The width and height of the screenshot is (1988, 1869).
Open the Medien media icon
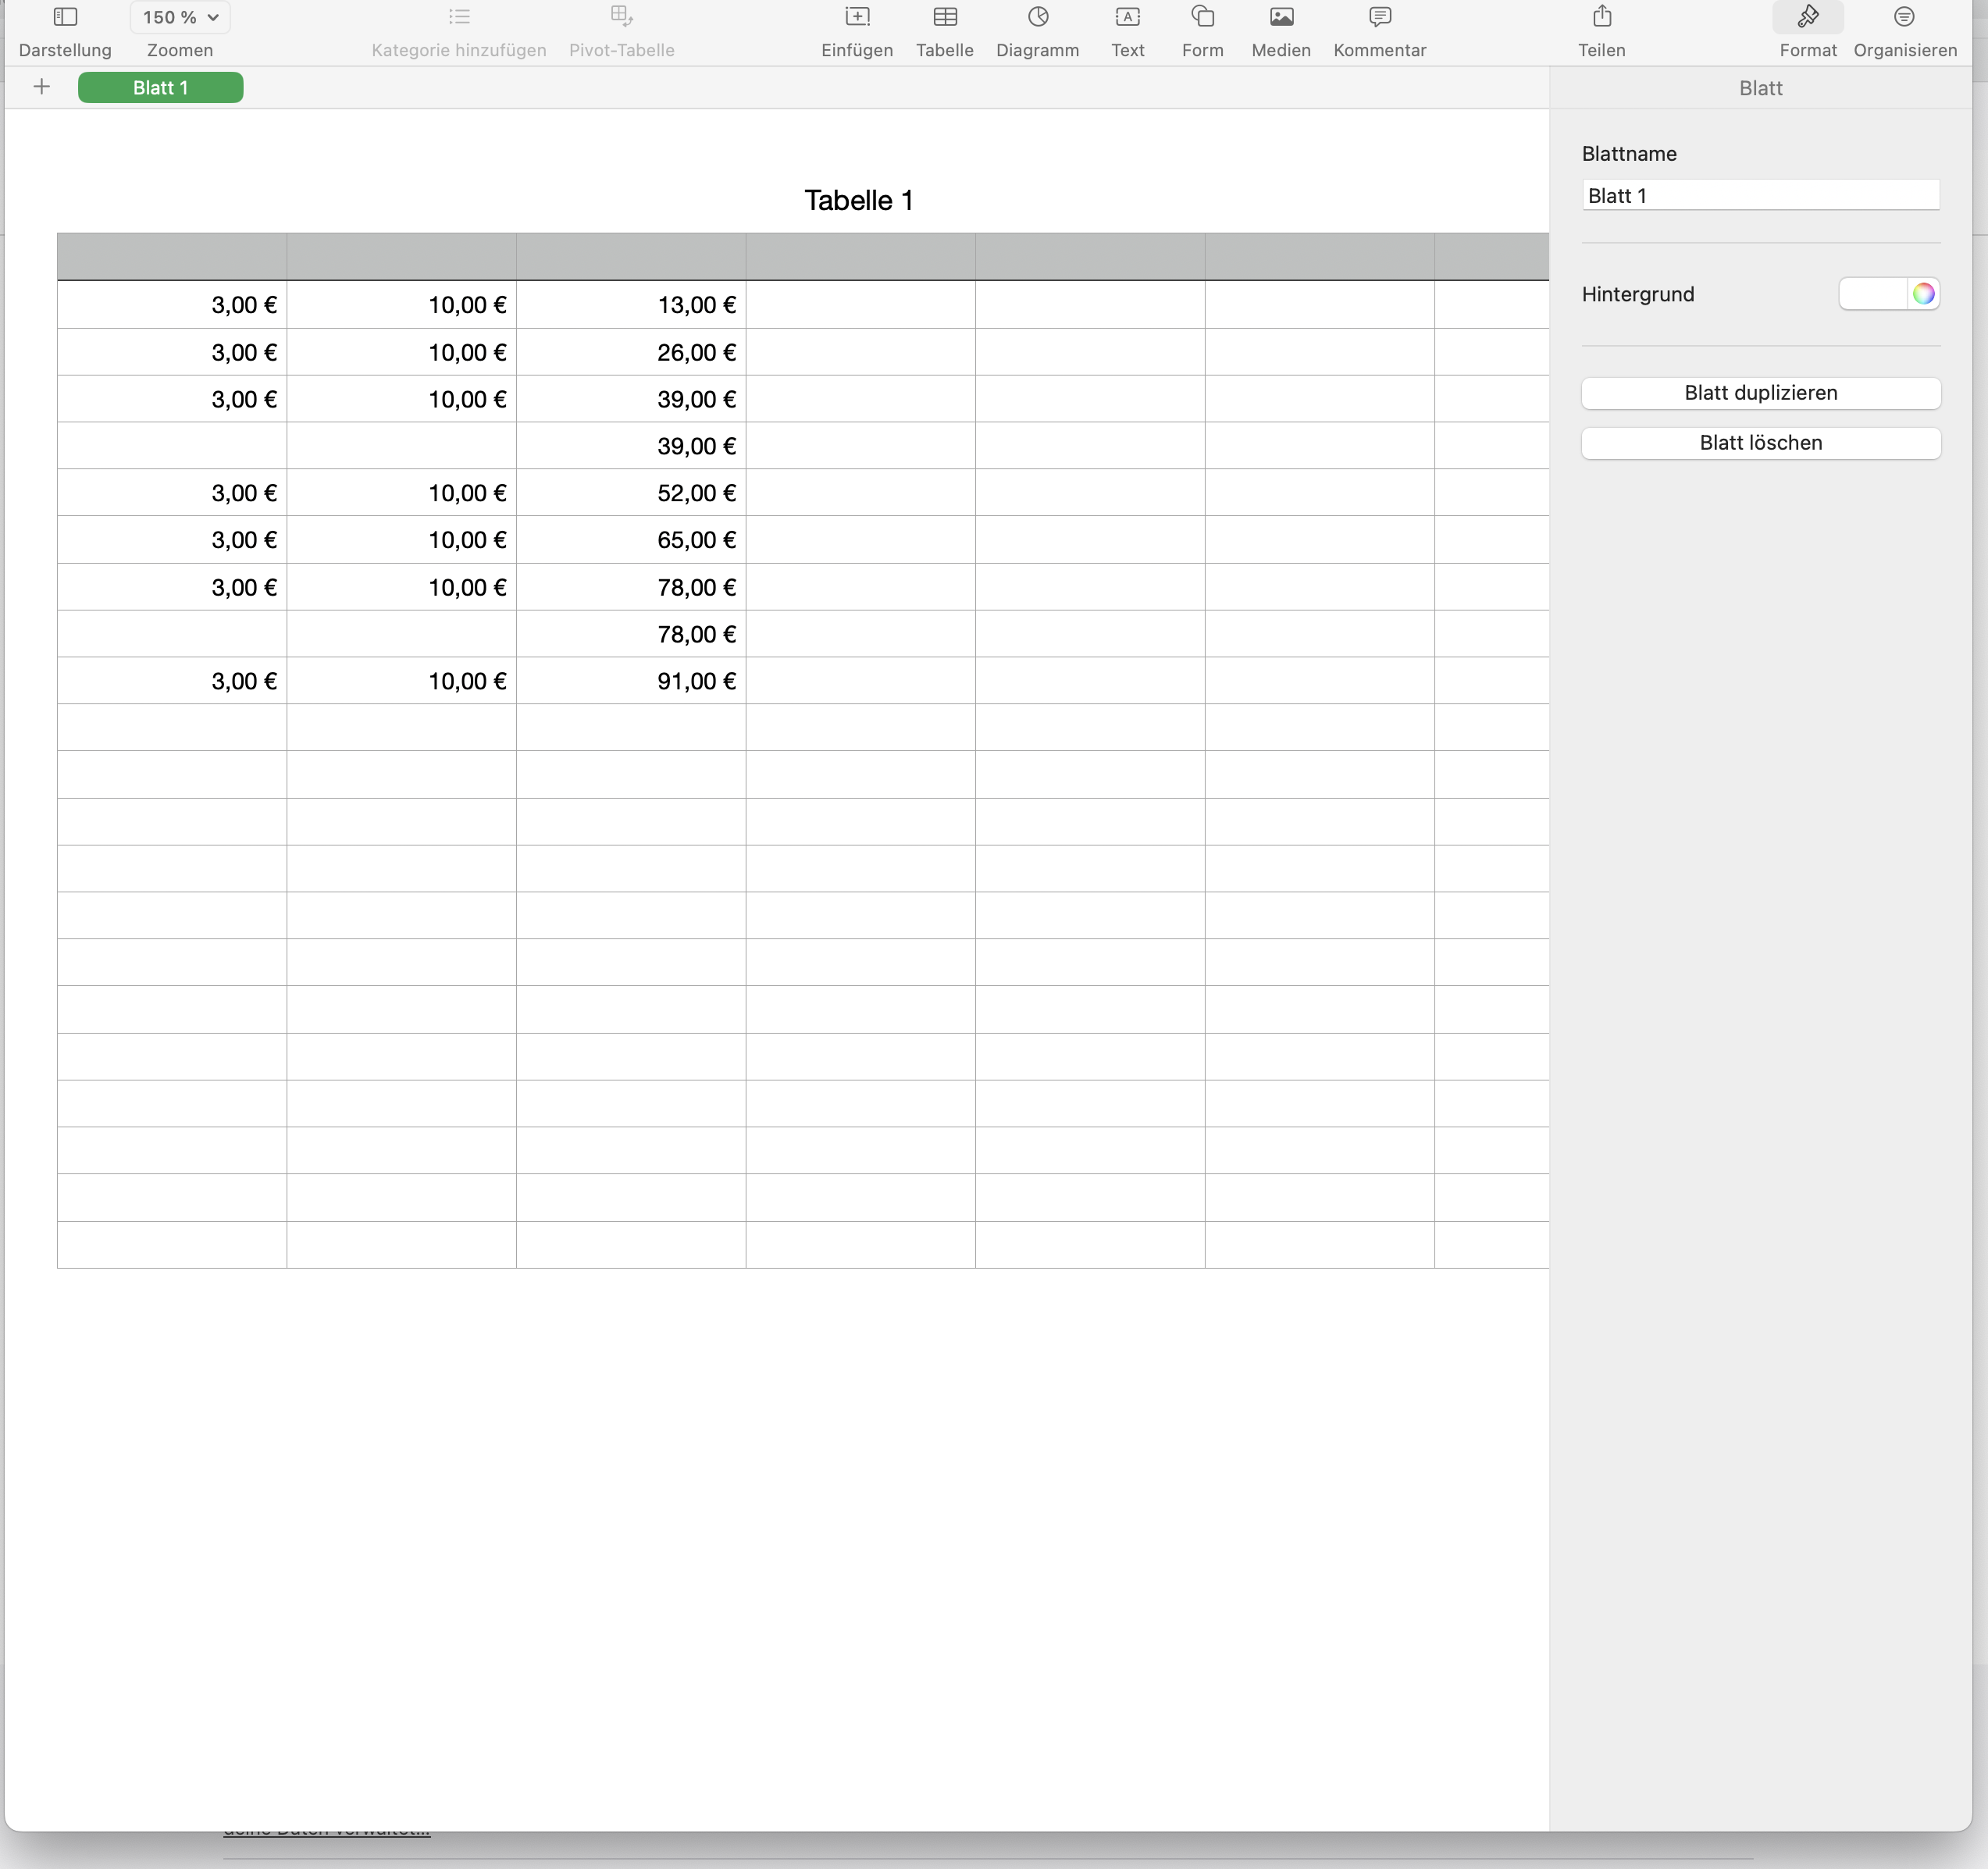(x=1281, y=17)
